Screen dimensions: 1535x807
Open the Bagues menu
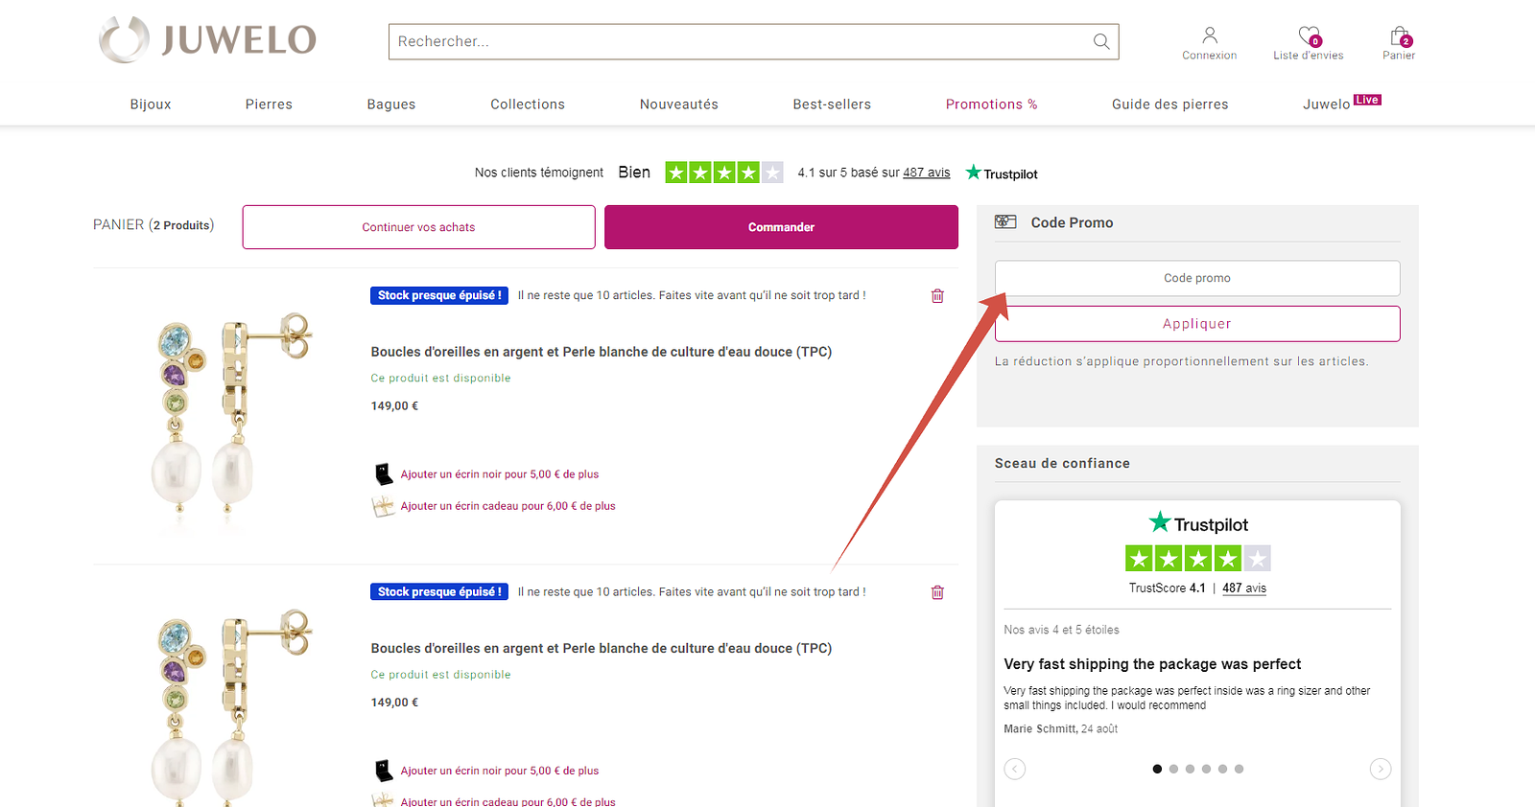[391, 104]
